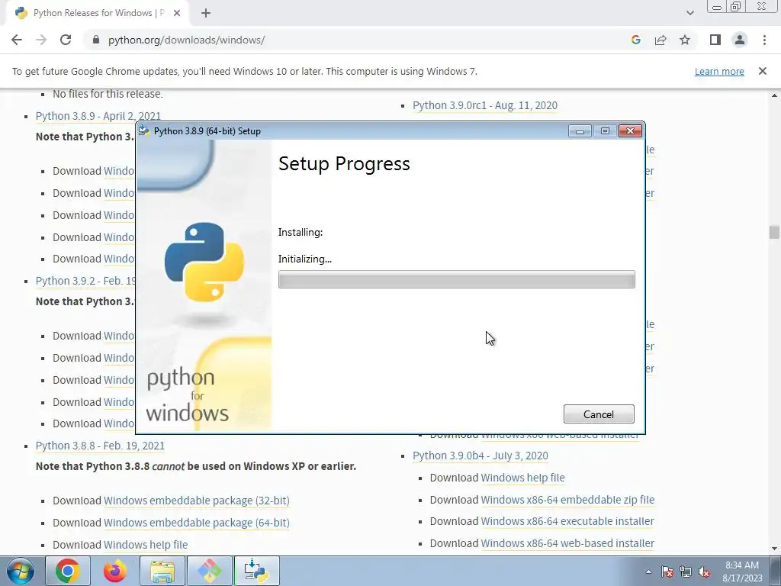Screen dimensions: 781x586
Task: Share this page via share icon
Action: [660, 40]
